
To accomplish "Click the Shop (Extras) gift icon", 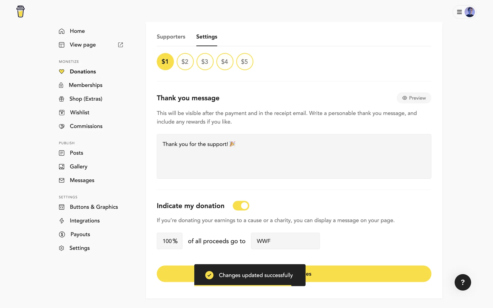I will (62, 99).
